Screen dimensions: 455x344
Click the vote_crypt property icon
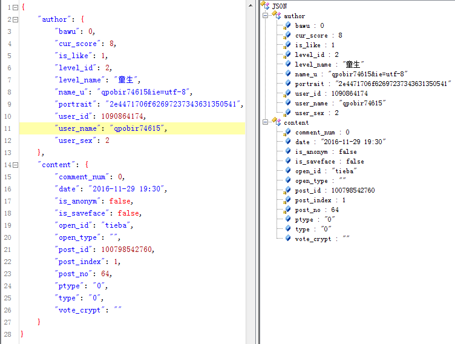[x=288, y=238]
